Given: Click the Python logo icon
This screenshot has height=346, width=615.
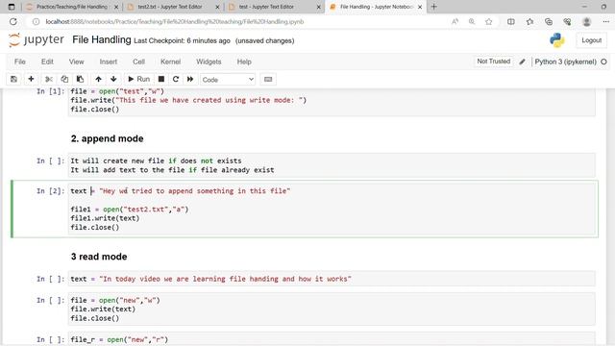Looking at the screenshot, I should click(x=557, y=40).
